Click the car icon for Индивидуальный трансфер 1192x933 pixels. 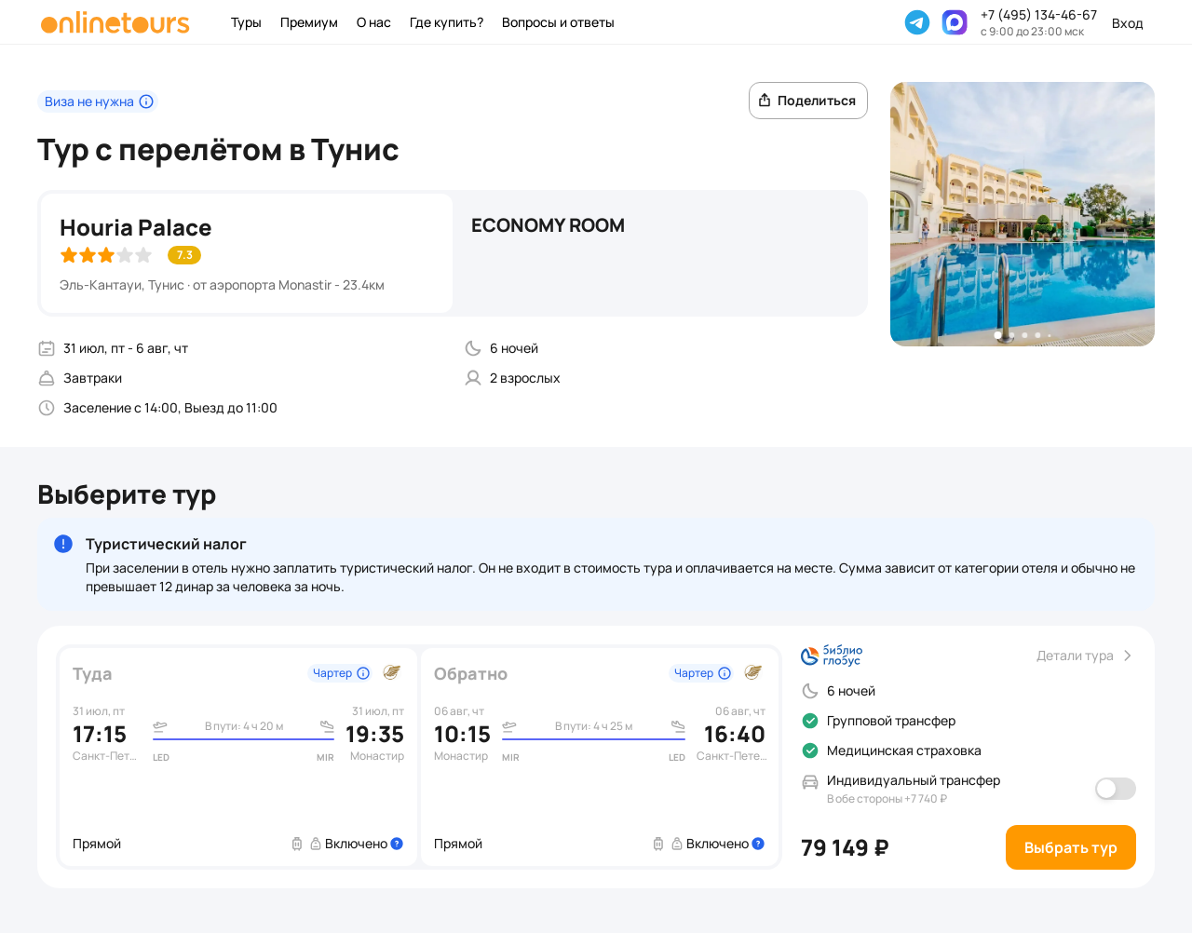coord(810,782)
